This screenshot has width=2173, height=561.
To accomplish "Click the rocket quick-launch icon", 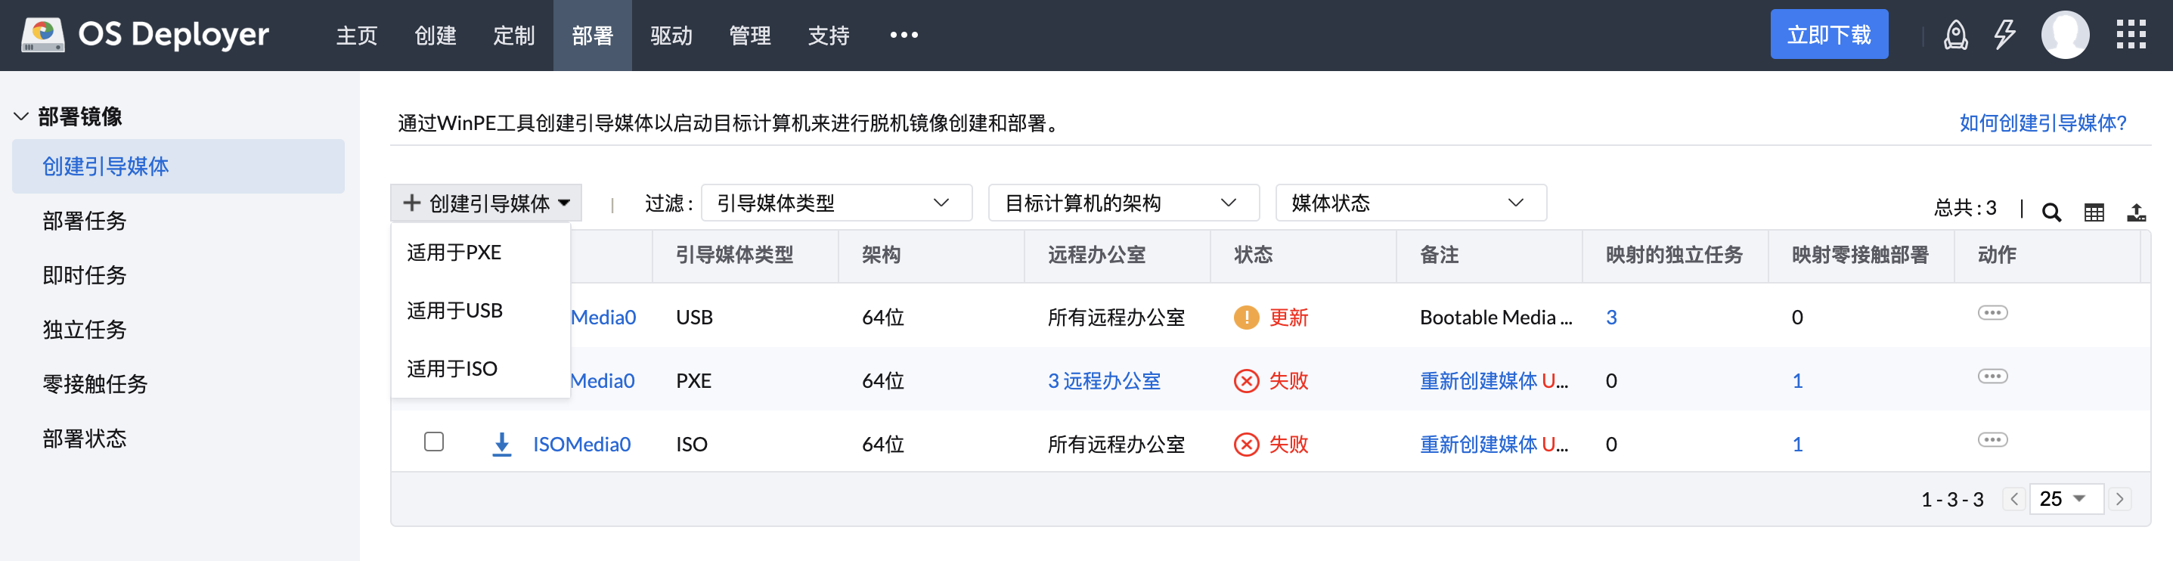I will tap(1955, 36).
